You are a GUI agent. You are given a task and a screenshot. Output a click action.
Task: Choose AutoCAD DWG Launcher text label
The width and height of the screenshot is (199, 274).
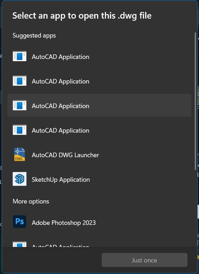coord(65,155)
